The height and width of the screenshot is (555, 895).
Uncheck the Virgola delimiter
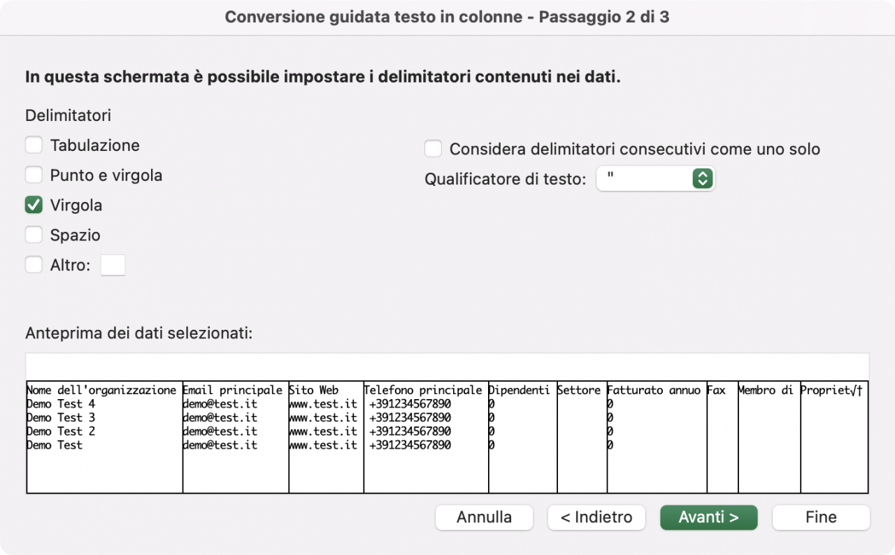click(x=34, y=205)
